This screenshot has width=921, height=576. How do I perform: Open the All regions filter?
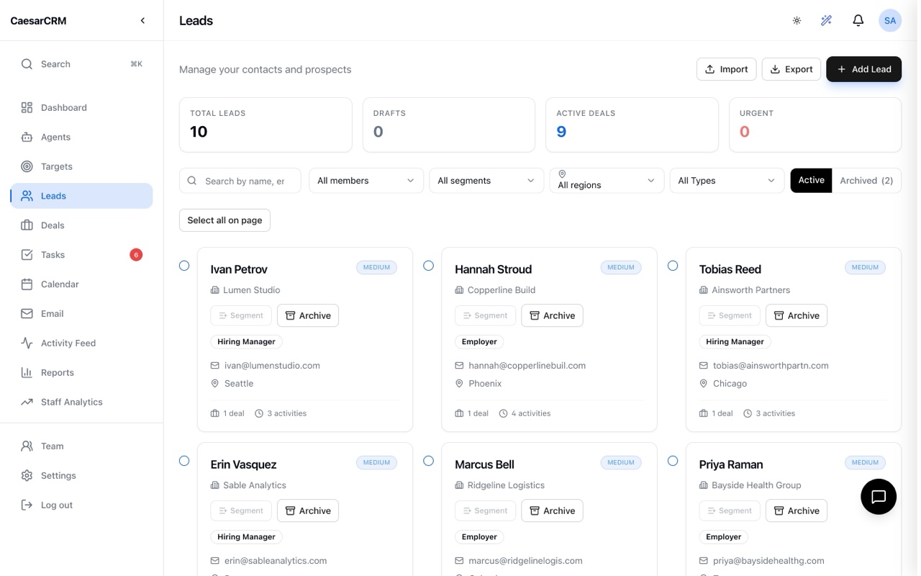coord(607,181)
